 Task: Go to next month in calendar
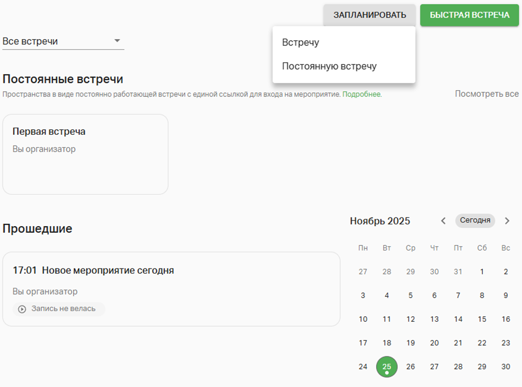pyautogui.click(x=507, y=221)
